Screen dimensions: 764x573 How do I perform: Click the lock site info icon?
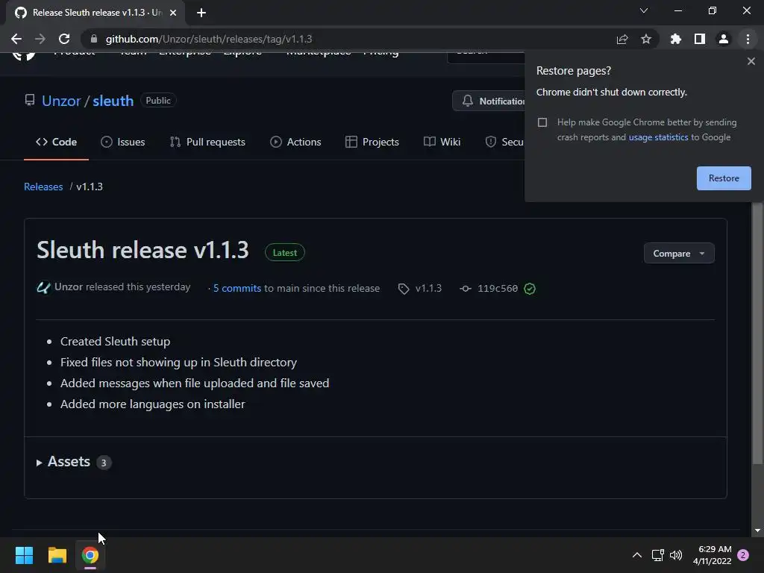coord(94,39)
